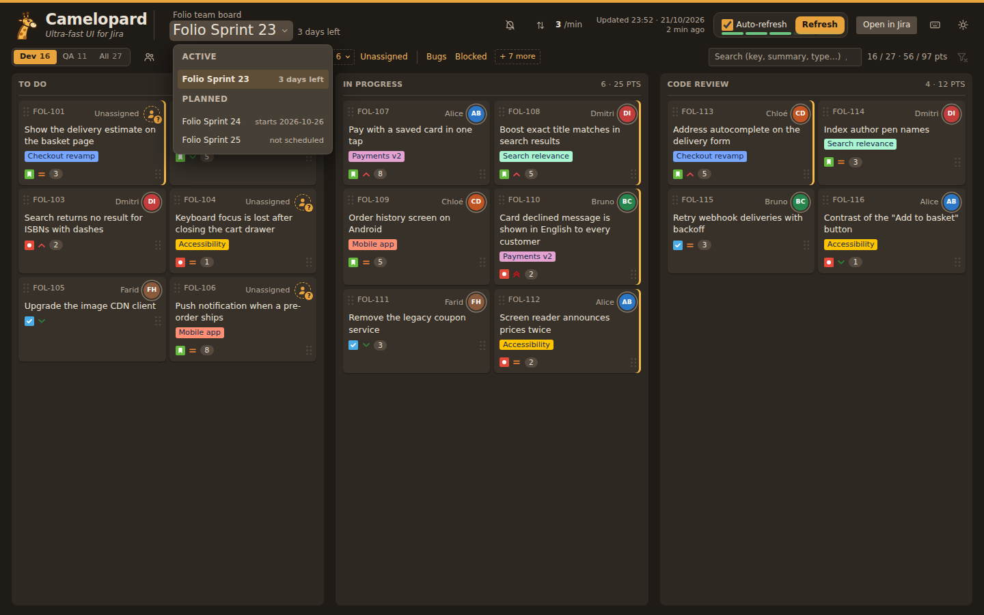Screen dimensions: 984x615
Task: Click the Checkout revamp label on FOL-101
Action: 61,156
